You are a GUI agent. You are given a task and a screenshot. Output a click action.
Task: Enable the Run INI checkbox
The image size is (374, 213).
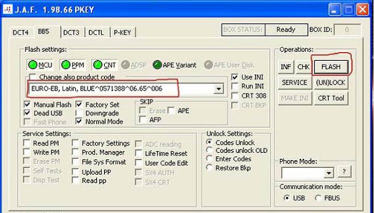point(235,86)
